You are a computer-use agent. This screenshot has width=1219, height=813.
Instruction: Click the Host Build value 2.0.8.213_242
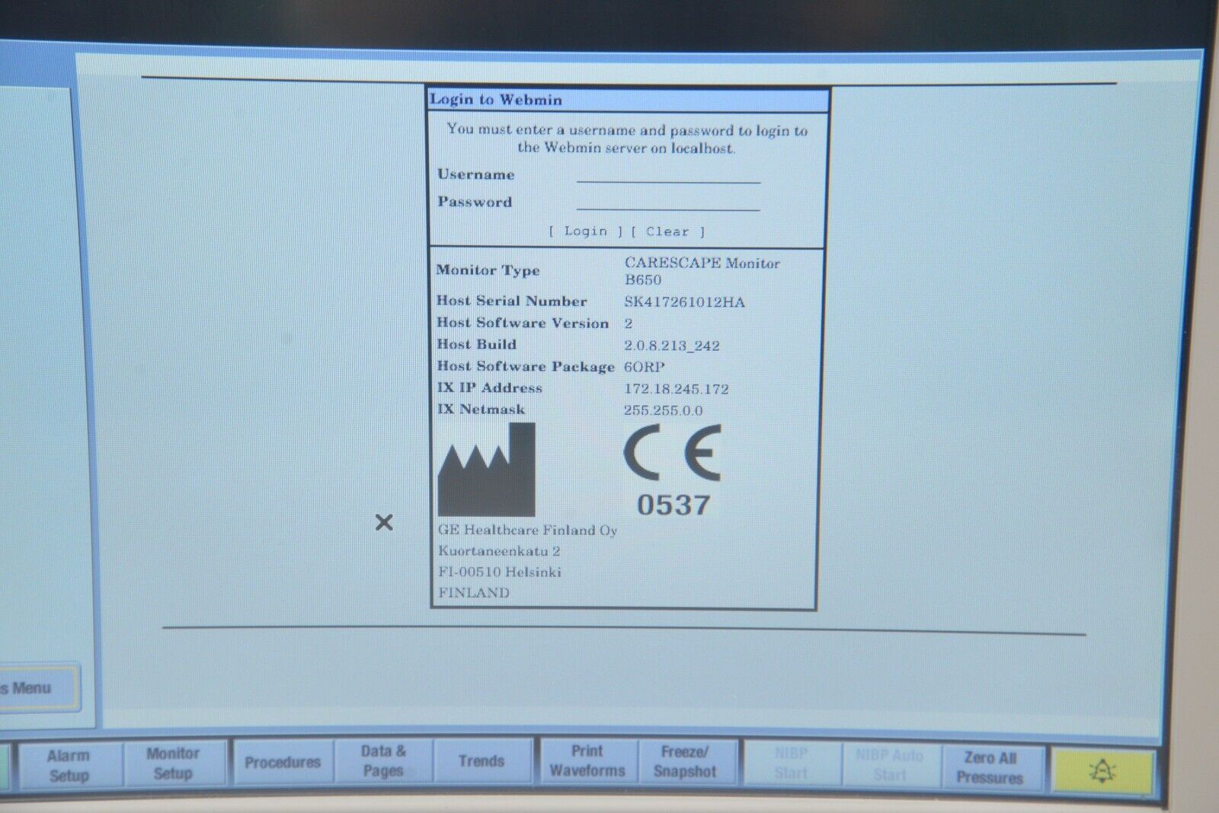(x=672, y=346)
